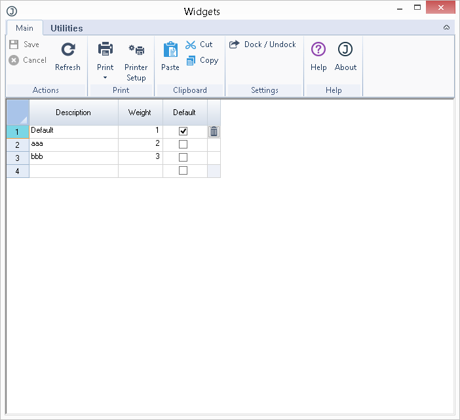This screenshot has width=460, height=420.
Task: Click the grid select-all corner
Action: pos(18,112)
